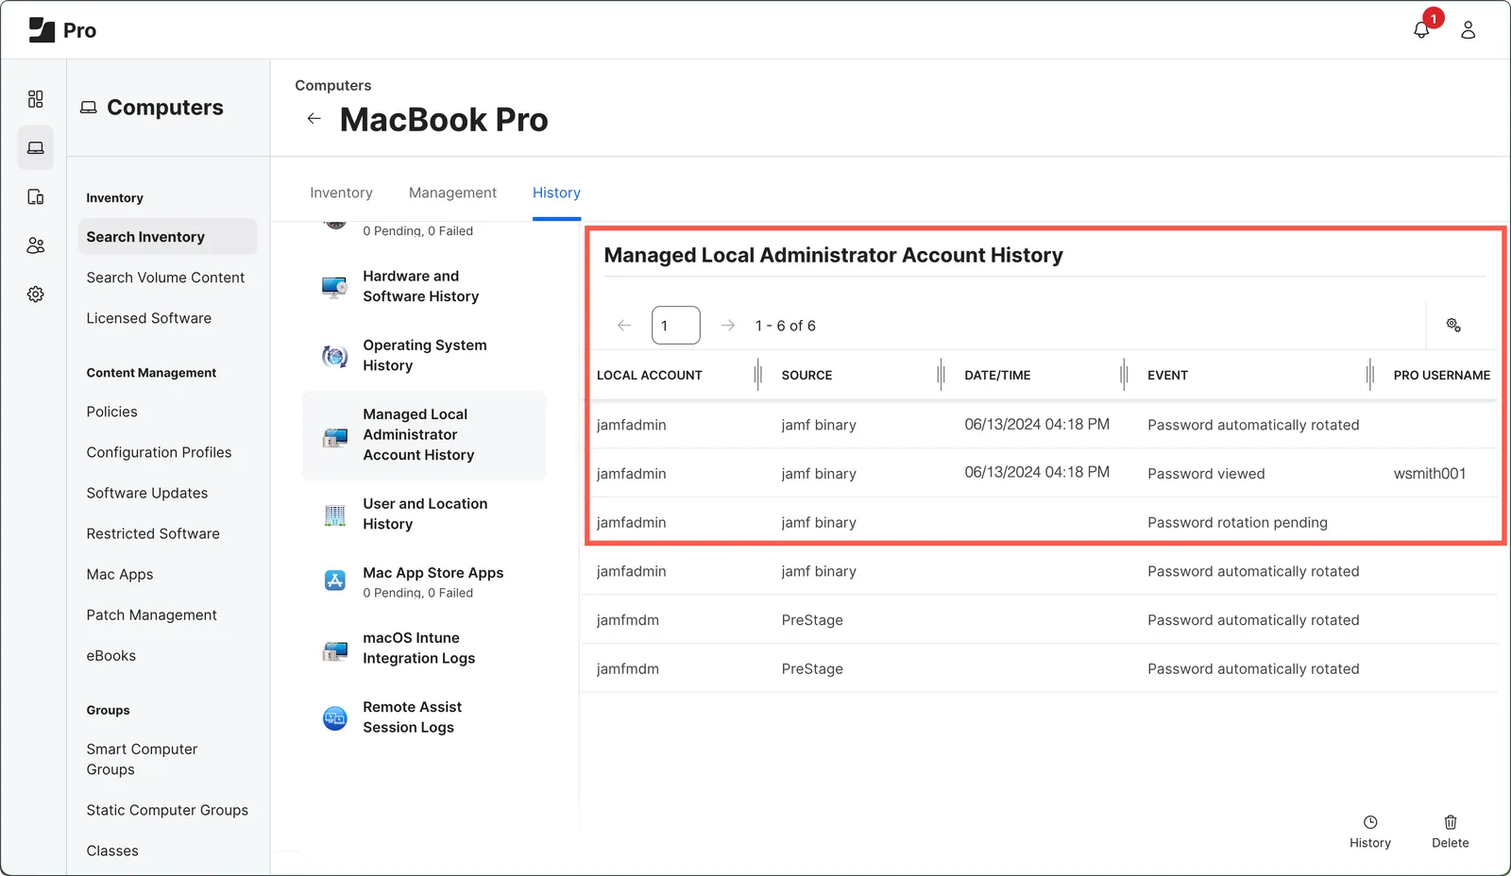Switch to the Management tab
The image size is (1511, 876).
452,193
